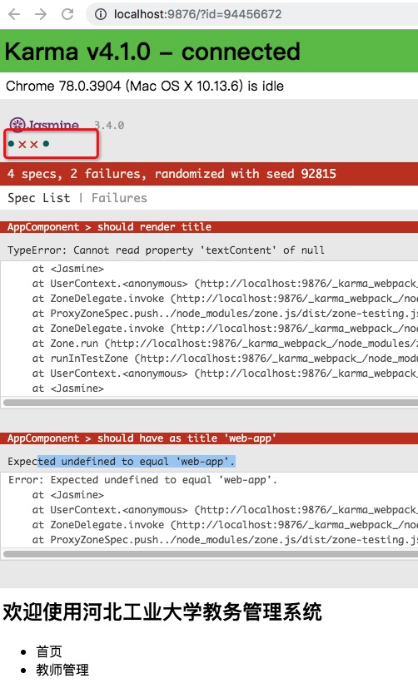The width and height of the screenshot is (418, 698).
Task: Open the Jasmine logo link
Action: pyautogui.click(x=44, y=125)
